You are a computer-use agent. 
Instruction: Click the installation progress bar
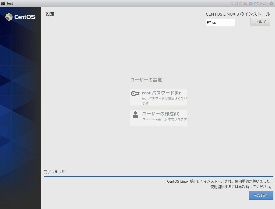(x=158, y=176)
